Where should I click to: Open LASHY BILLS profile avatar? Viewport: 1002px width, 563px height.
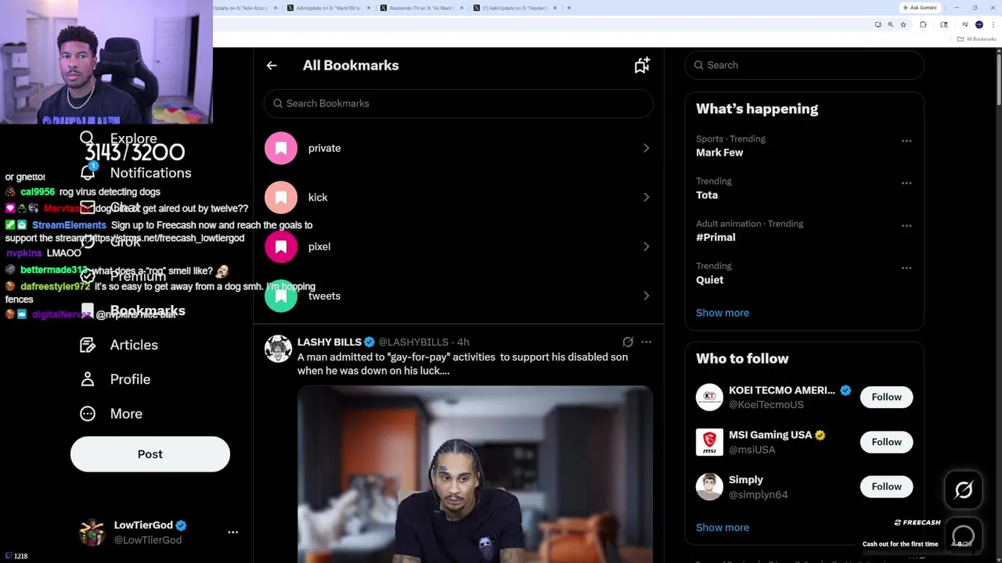coord(278,349)
